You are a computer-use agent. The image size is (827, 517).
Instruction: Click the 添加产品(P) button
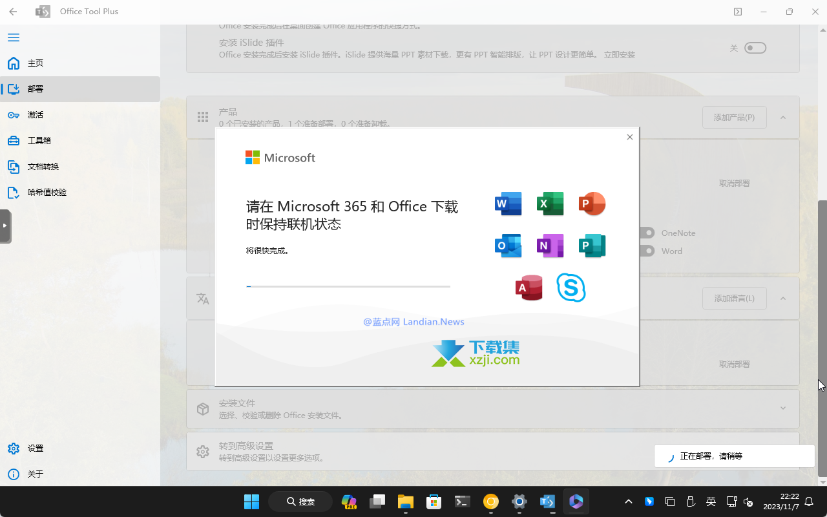[734, 118]
